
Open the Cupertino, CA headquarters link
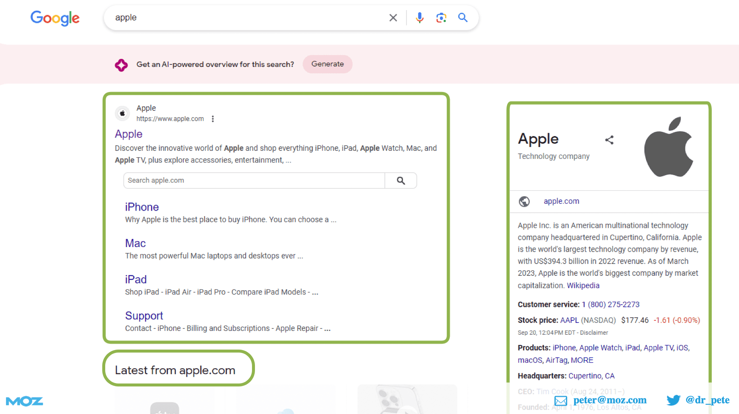591,375
